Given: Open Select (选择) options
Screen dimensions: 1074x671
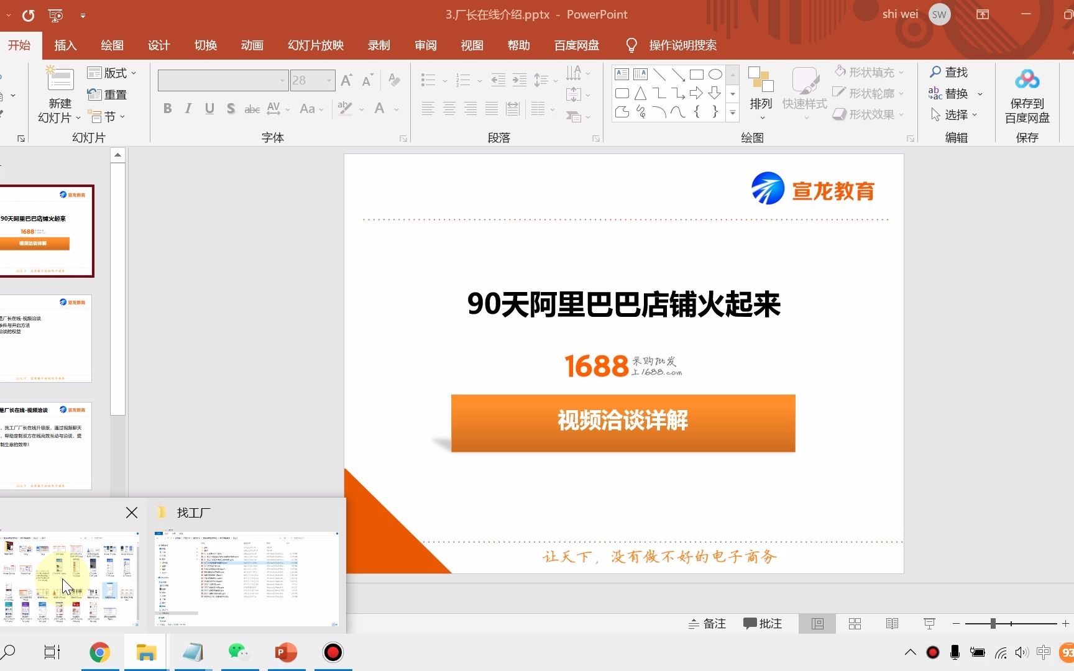Looking at the screenshot, I should coord(954,114).
